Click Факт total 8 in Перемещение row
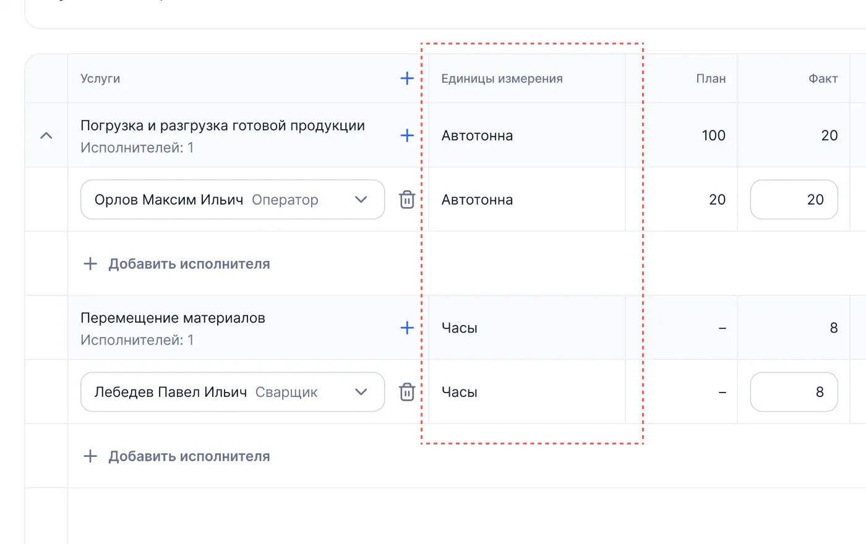866x544 pixels. (x=834, y=328)
